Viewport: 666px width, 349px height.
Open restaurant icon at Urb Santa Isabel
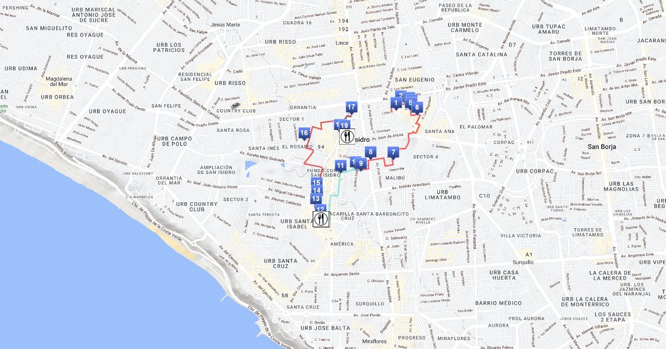coord(322,219)
